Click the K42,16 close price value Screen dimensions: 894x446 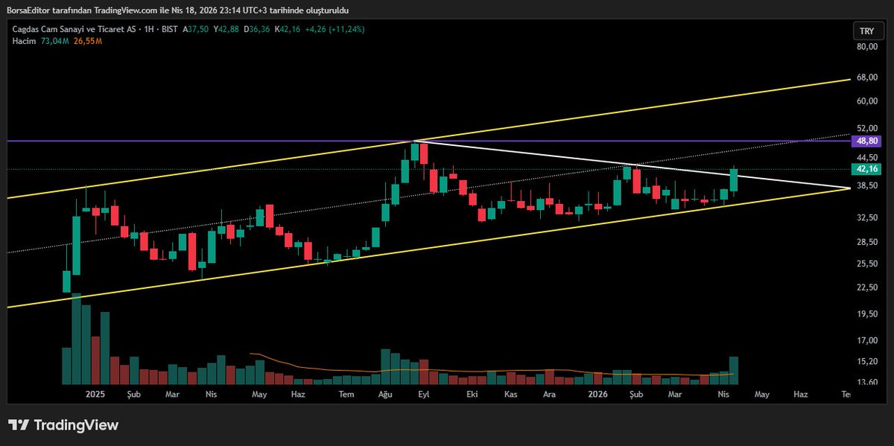pos(289,29)
